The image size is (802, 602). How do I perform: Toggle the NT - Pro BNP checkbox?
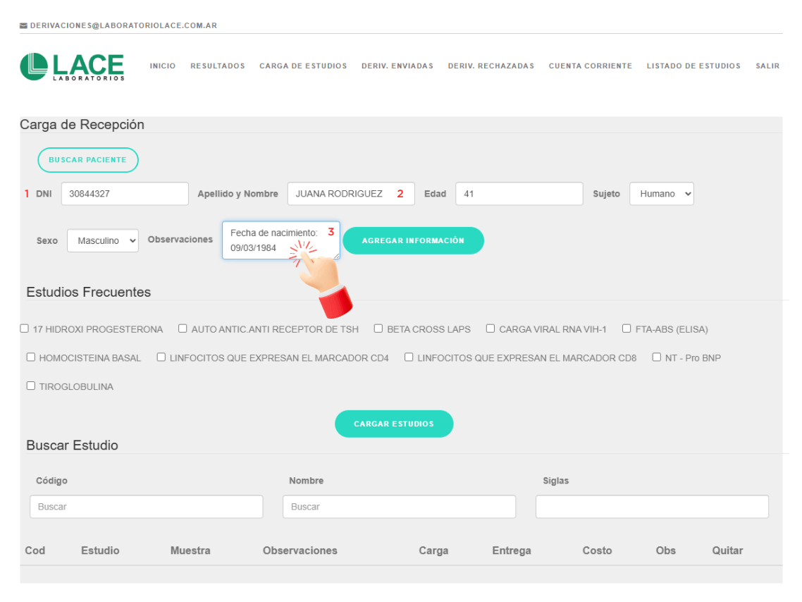(657, 357)
